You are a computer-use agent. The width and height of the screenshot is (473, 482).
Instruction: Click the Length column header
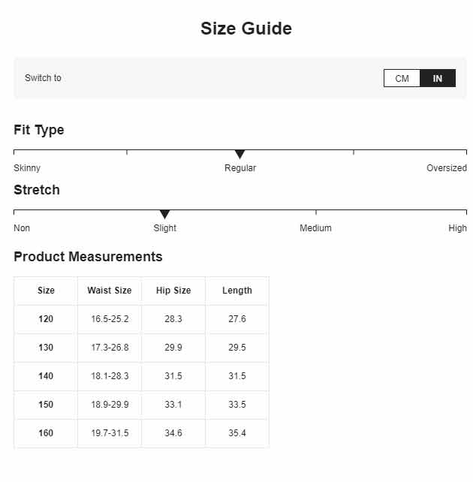[x=237, y=291]
